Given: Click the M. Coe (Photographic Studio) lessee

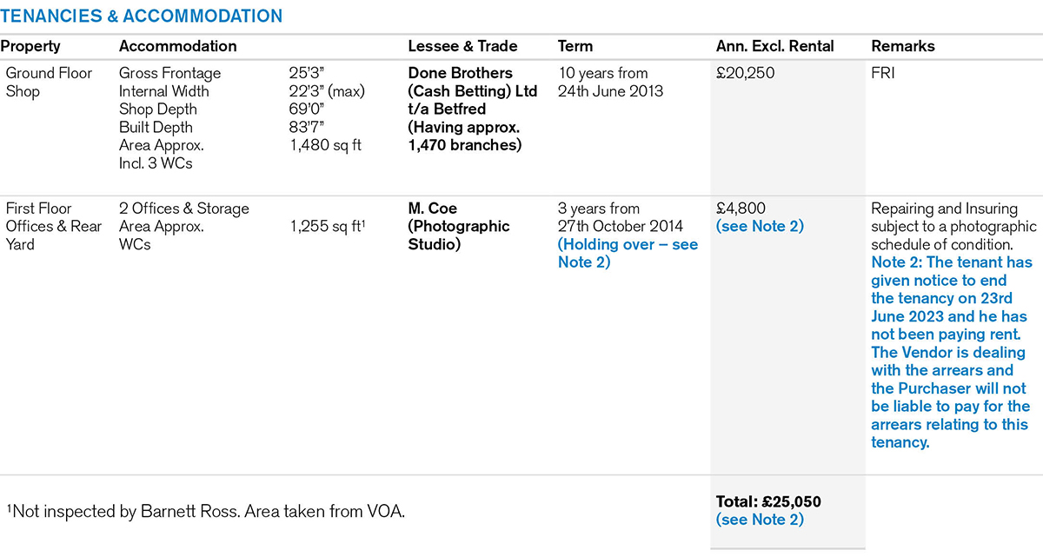Looking at the screenshot, I should click(x=459, y=226).
